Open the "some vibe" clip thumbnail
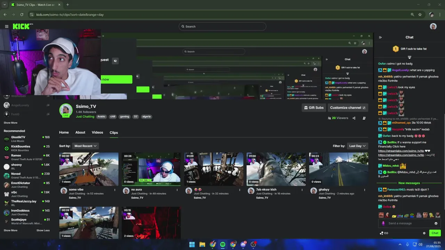Viewport: 445px width, 250px height. tap(89, 169)
